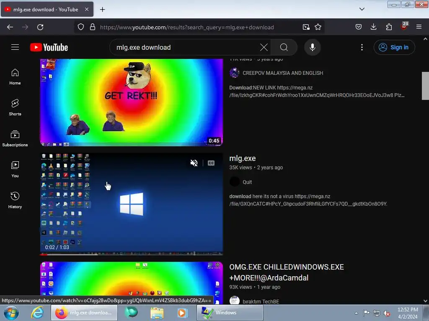Viewport: 429px width, 321px height.
Task: Open the Windows Start menu
Action: point(11,313)
